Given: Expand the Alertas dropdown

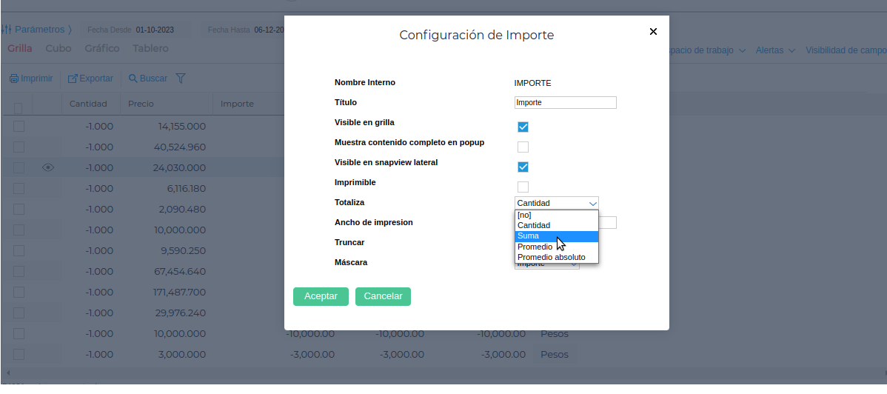Looking at the screenshot, I should pos(775,50).
